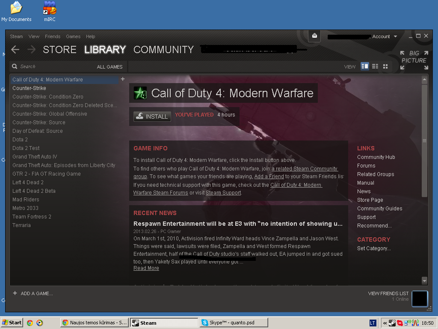Open the Games menu

[x=73, y=36]
